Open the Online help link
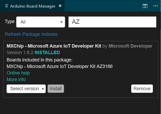 pos(18,73)
